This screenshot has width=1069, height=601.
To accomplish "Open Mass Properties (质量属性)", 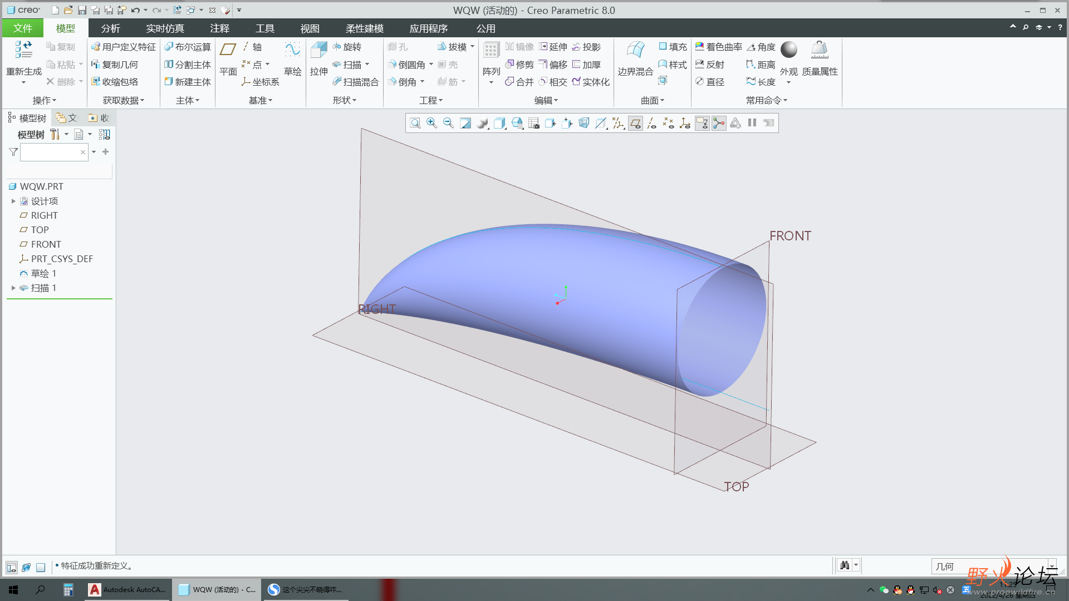I will pos(820,58).
